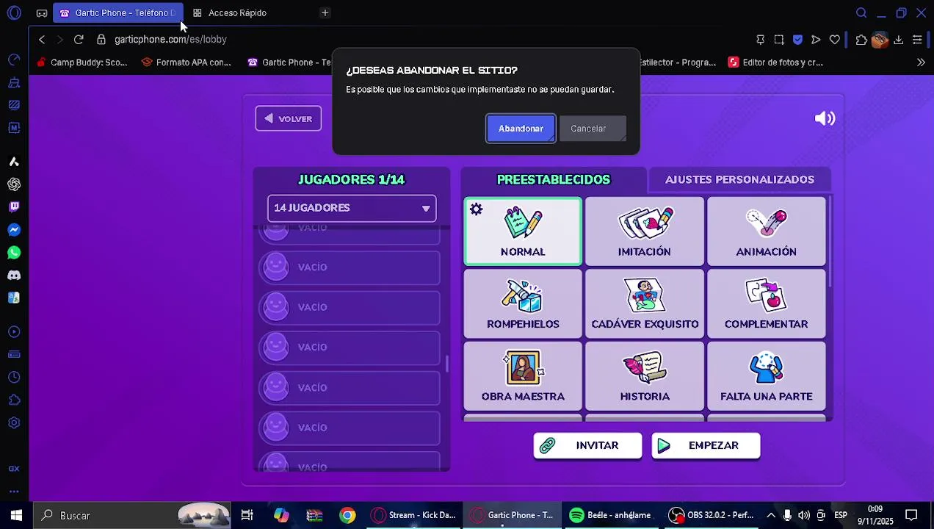This screenshot has width=934, height=529.
Task: Select the Historia game mode
Action: 645,375
